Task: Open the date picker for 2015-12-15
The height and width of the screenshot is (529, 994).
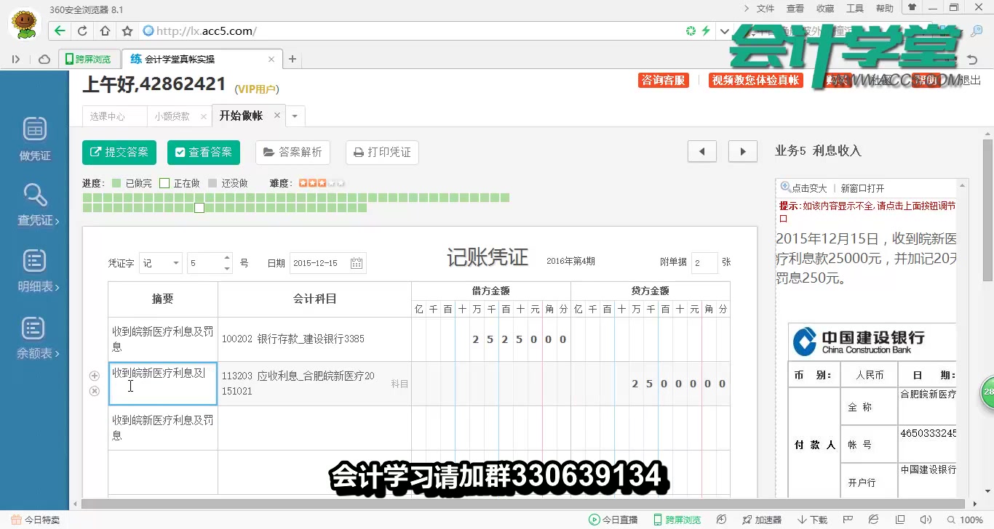Action: [356, 263]
